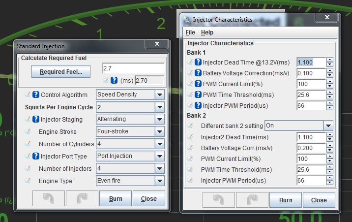352x222 pixels.
Task: Open help icon beside Required Fuel (ms)
Action: [x=114, y=80]
